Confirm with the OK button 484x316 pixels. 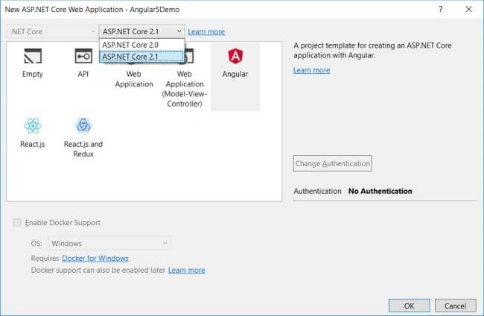(410, 306)
